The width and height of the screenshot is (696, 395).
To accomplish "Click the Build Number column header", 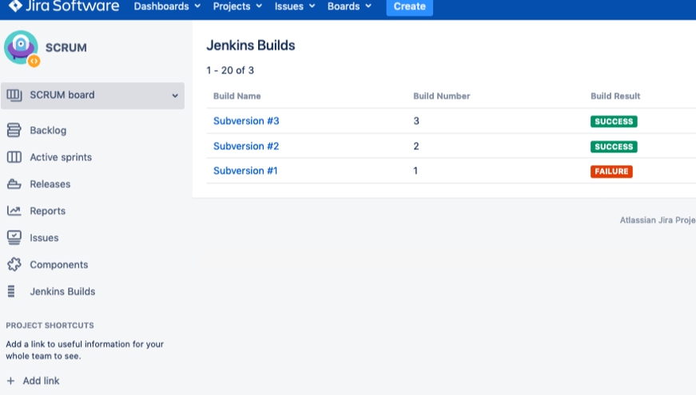I will [x=442, y=97].
